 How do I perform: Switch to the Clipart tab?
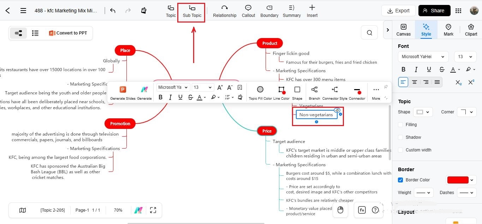[471, 30]
